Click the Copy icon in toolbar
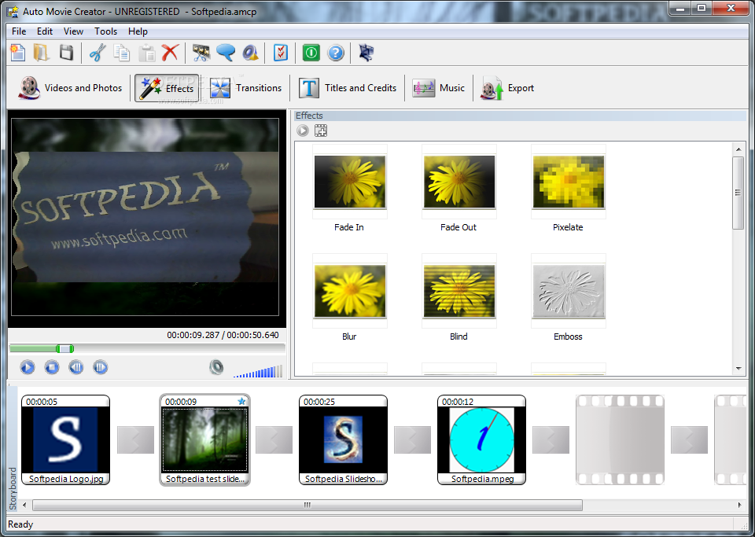 pyautogui.click(x=122, y=53)
